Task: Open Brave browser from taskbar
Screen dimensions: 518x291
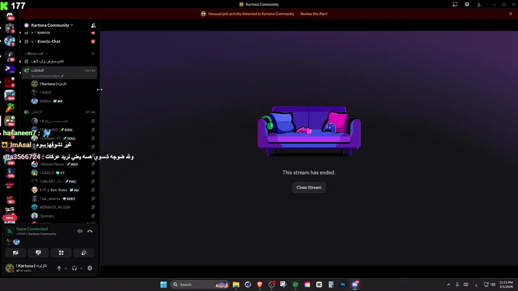Action: 260,285
